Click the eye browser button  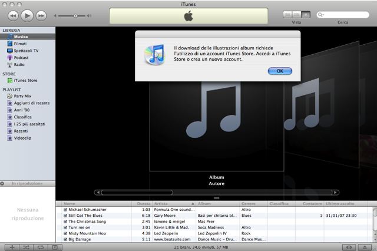click(349, 247)
